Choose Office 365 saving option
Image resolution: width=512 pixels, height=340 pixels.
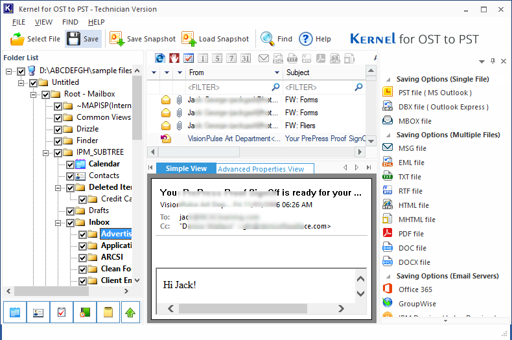(407, 289)
